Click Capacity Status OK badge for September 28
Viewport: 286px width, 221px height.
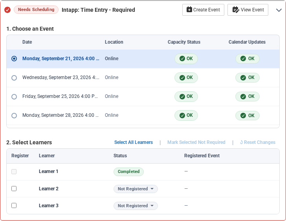[186, 116]
